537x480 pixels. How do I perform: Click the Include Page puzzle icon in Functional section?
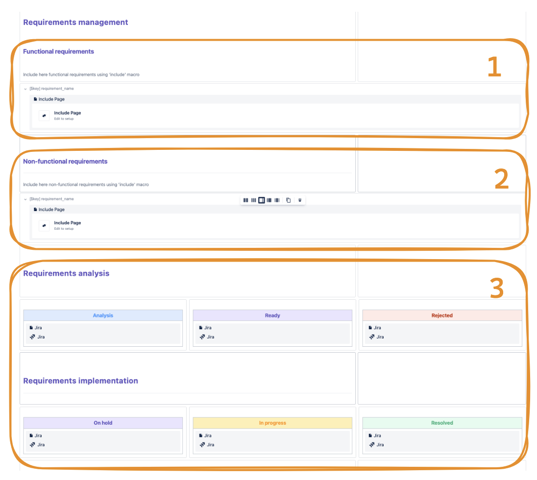pyautogui.click(x=44, y=116)
